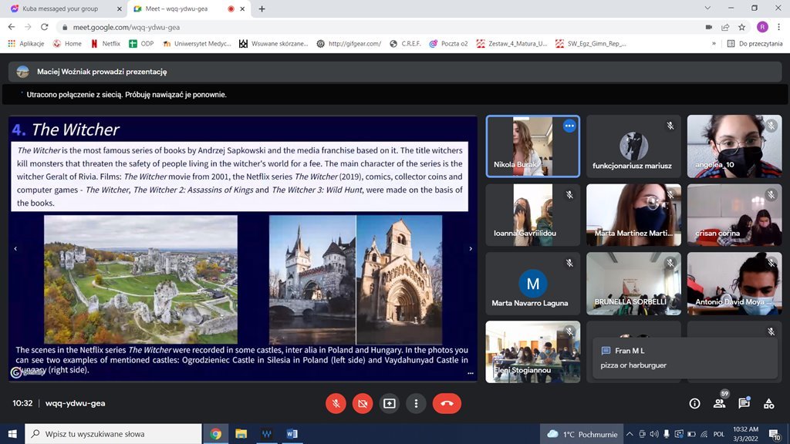Toggle the camera button in Meet controls

coord(363,403)
